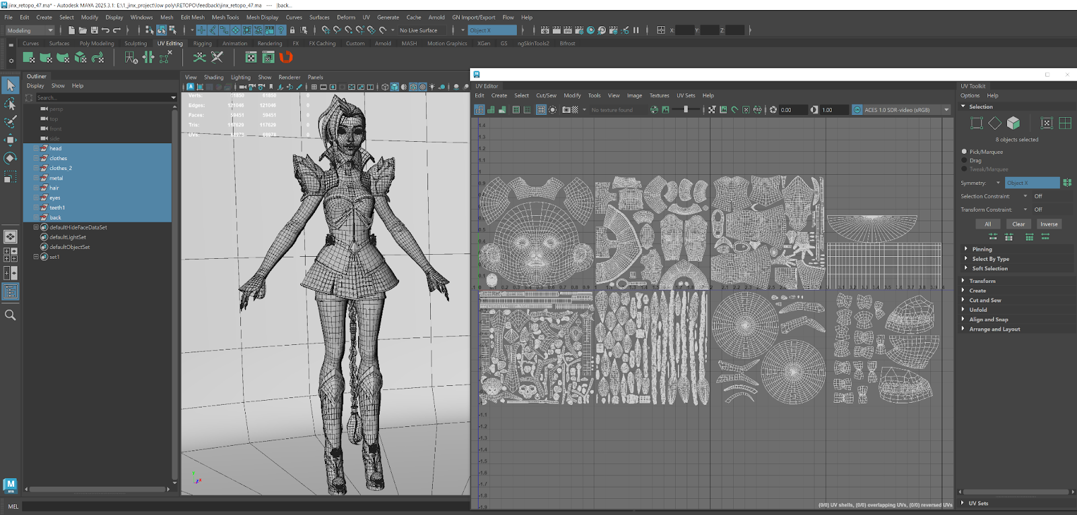Image resolution: width=1077 pixels, height=515 pixels.
Task: Expand the Unfold section in UV Toolkit
Action: point(978,310)
